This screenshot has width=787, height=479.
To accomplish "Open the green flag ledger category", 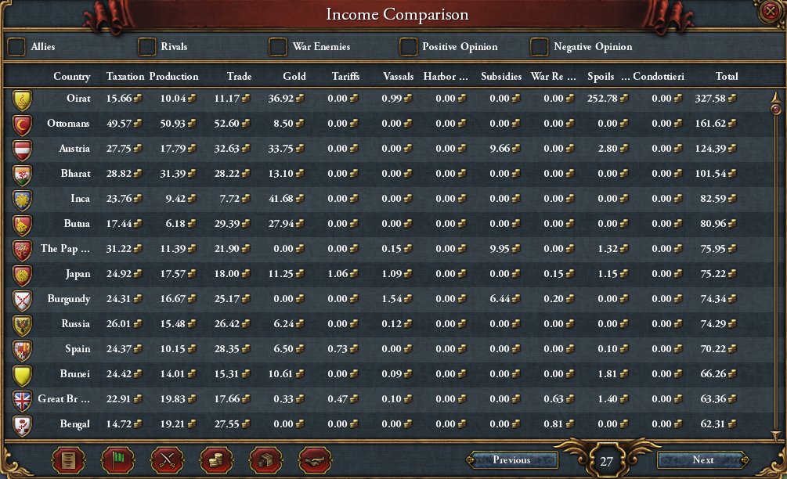I will tap(117, 460).
